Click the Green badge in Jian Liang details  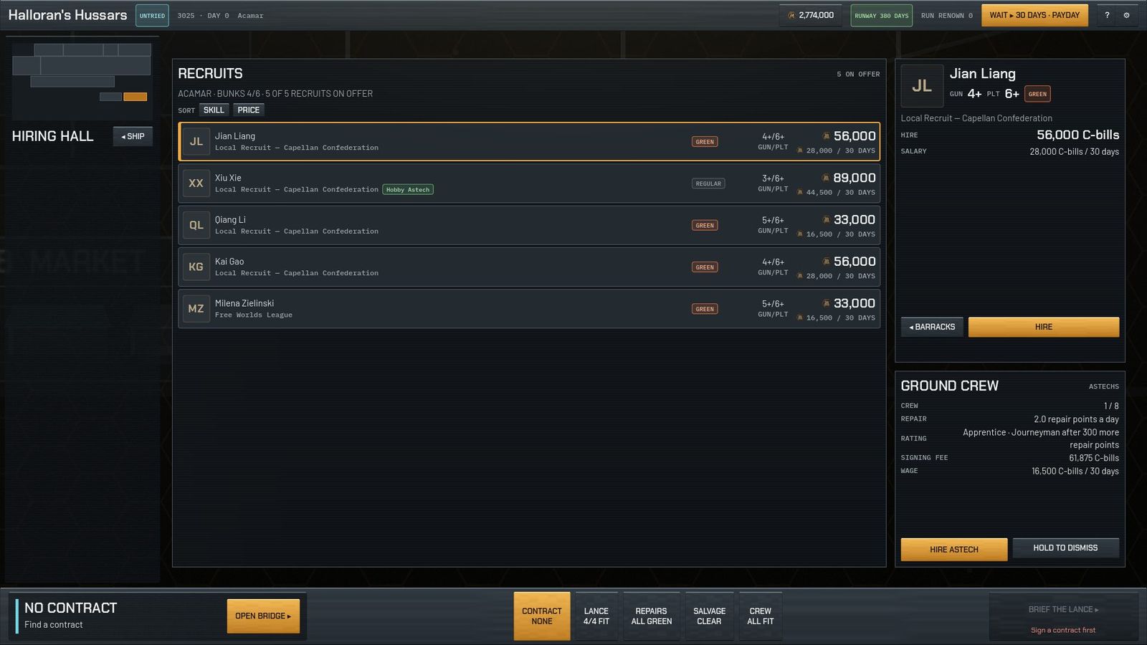1037,94
